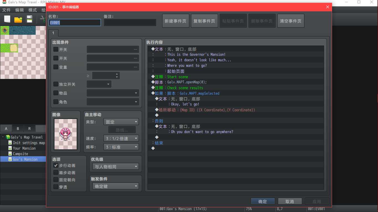Select the Galv.MAPT.openMap(0) script command line
The width and height of the screenshot is (378, 212).
(236, 82)
